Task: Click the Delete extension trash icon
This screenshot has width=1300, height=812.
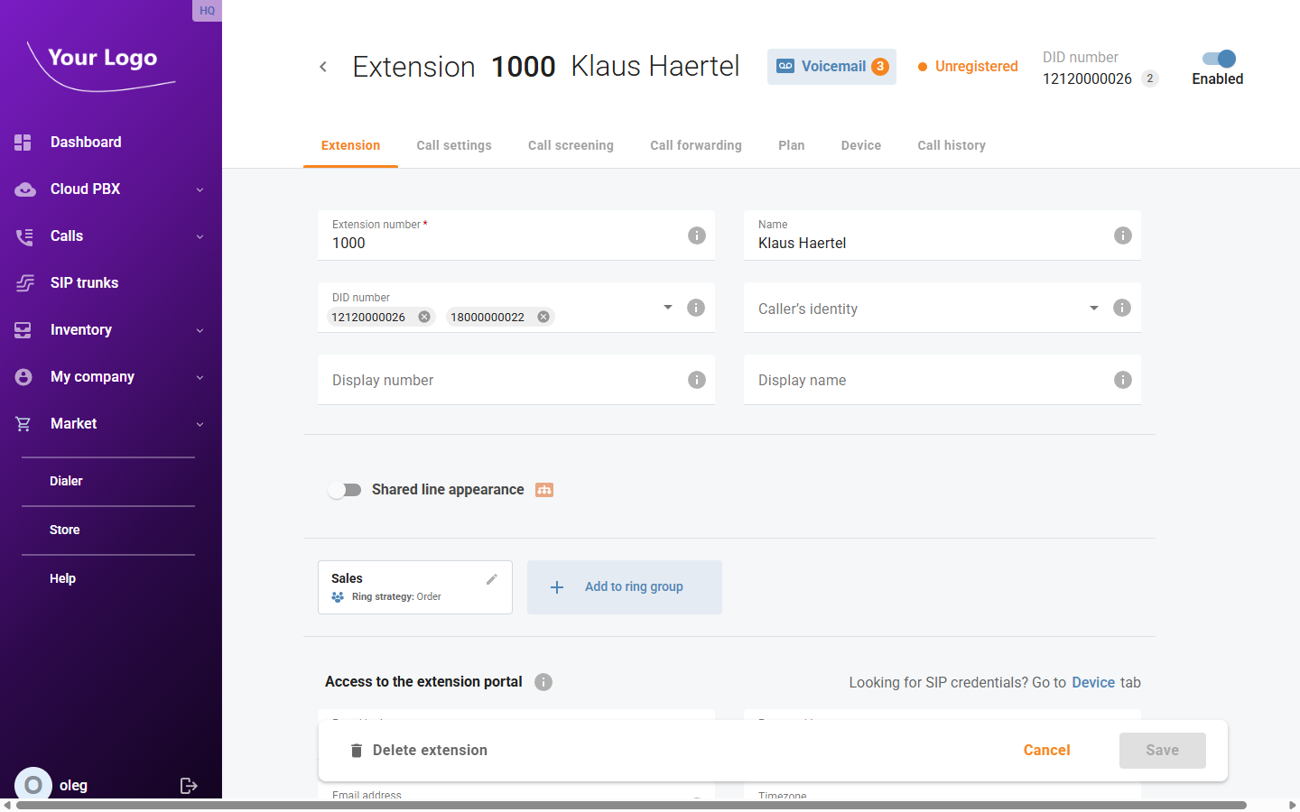Action: click(x=356, y=750)
